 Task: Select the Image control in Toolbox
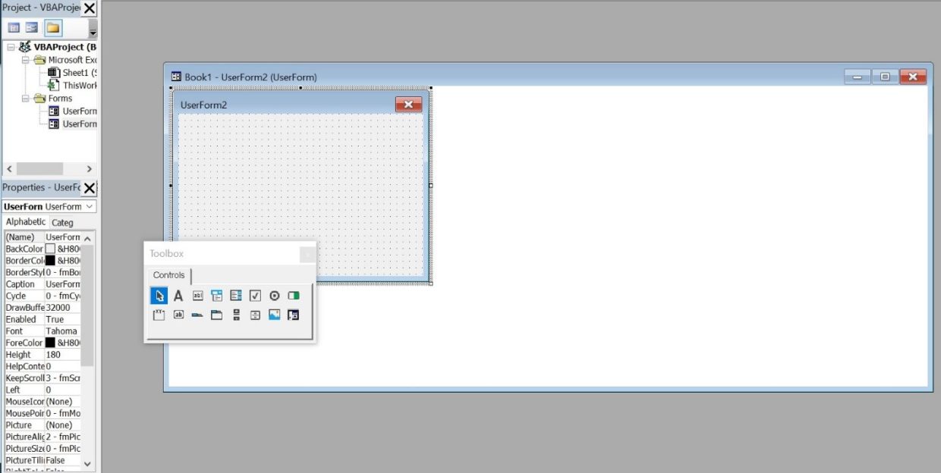tap(275, 315)
